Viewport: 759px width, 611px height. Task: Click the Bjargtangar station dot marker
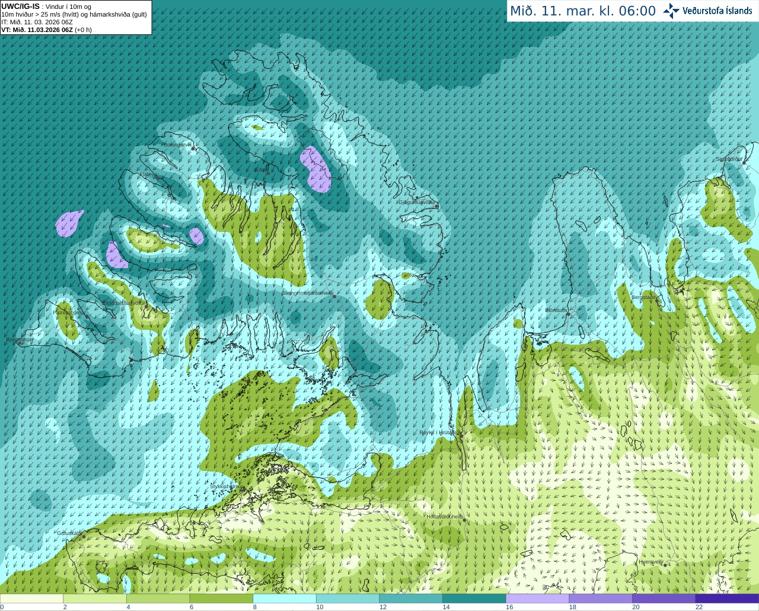click(20, 343)
